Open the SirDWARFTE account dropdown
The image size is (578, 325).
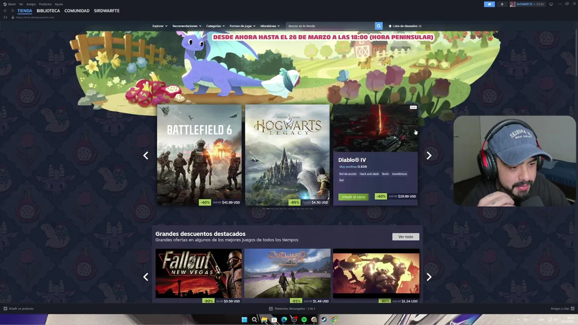526,4
